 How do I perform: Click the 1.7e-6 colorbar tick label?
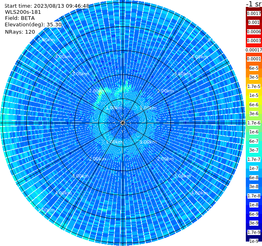pos(254,123)
